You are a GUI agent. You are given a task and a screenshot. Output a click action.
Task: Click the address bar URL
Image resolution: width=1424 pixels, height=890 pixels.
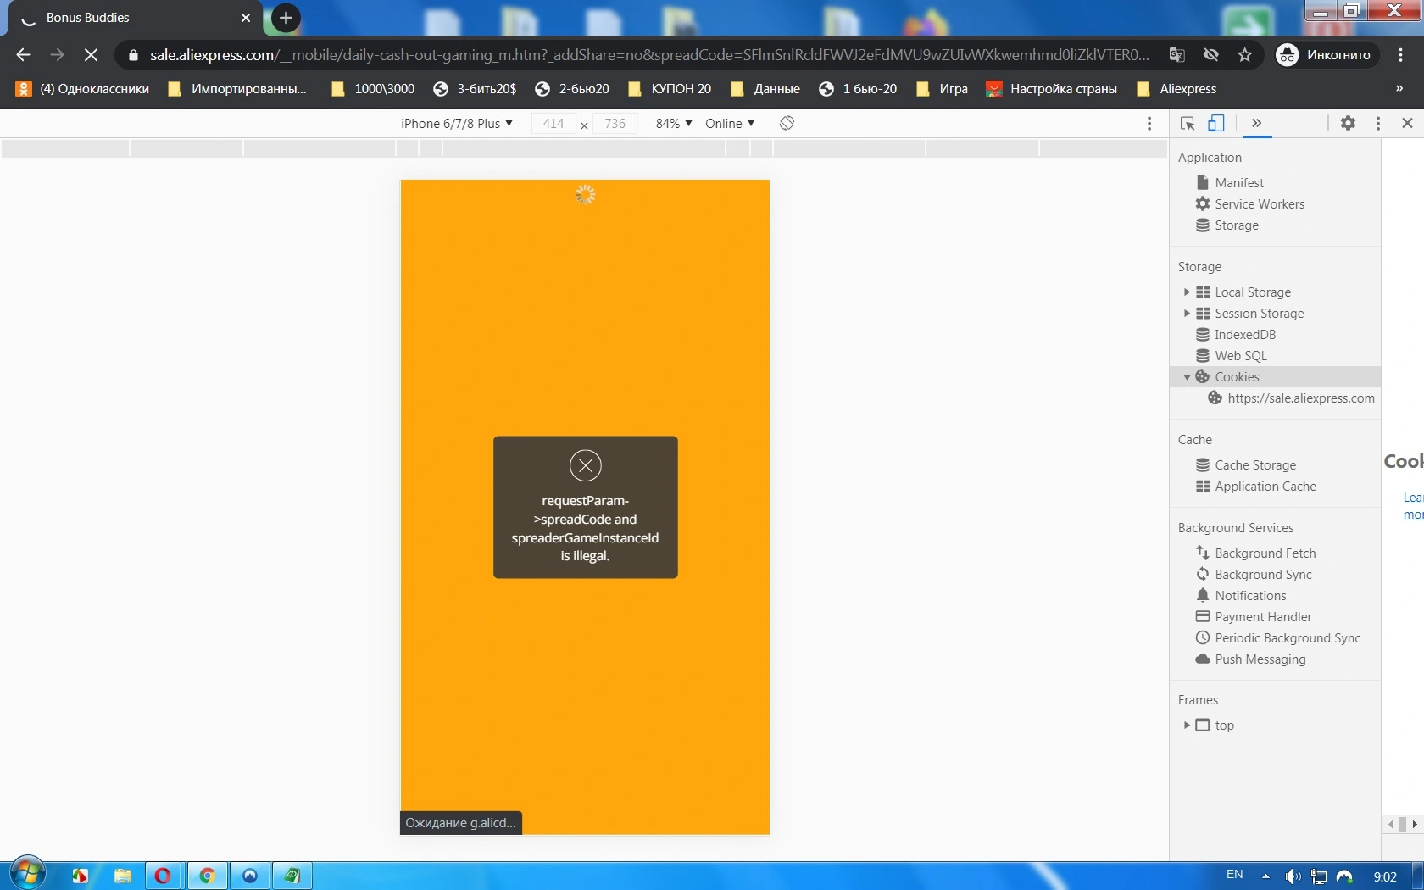(x=649, y=55)
